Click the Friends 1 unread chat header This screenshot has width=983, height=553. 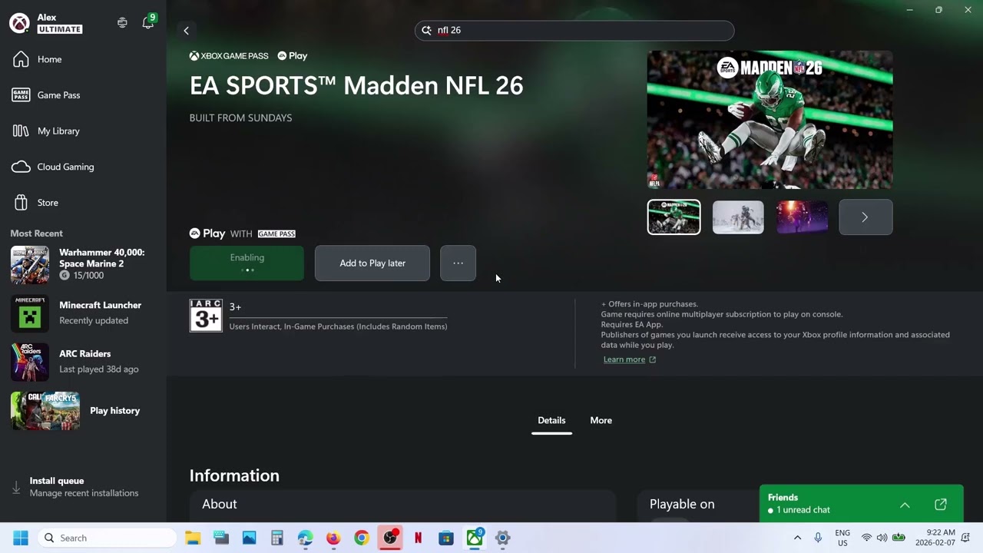coord(799,504)
